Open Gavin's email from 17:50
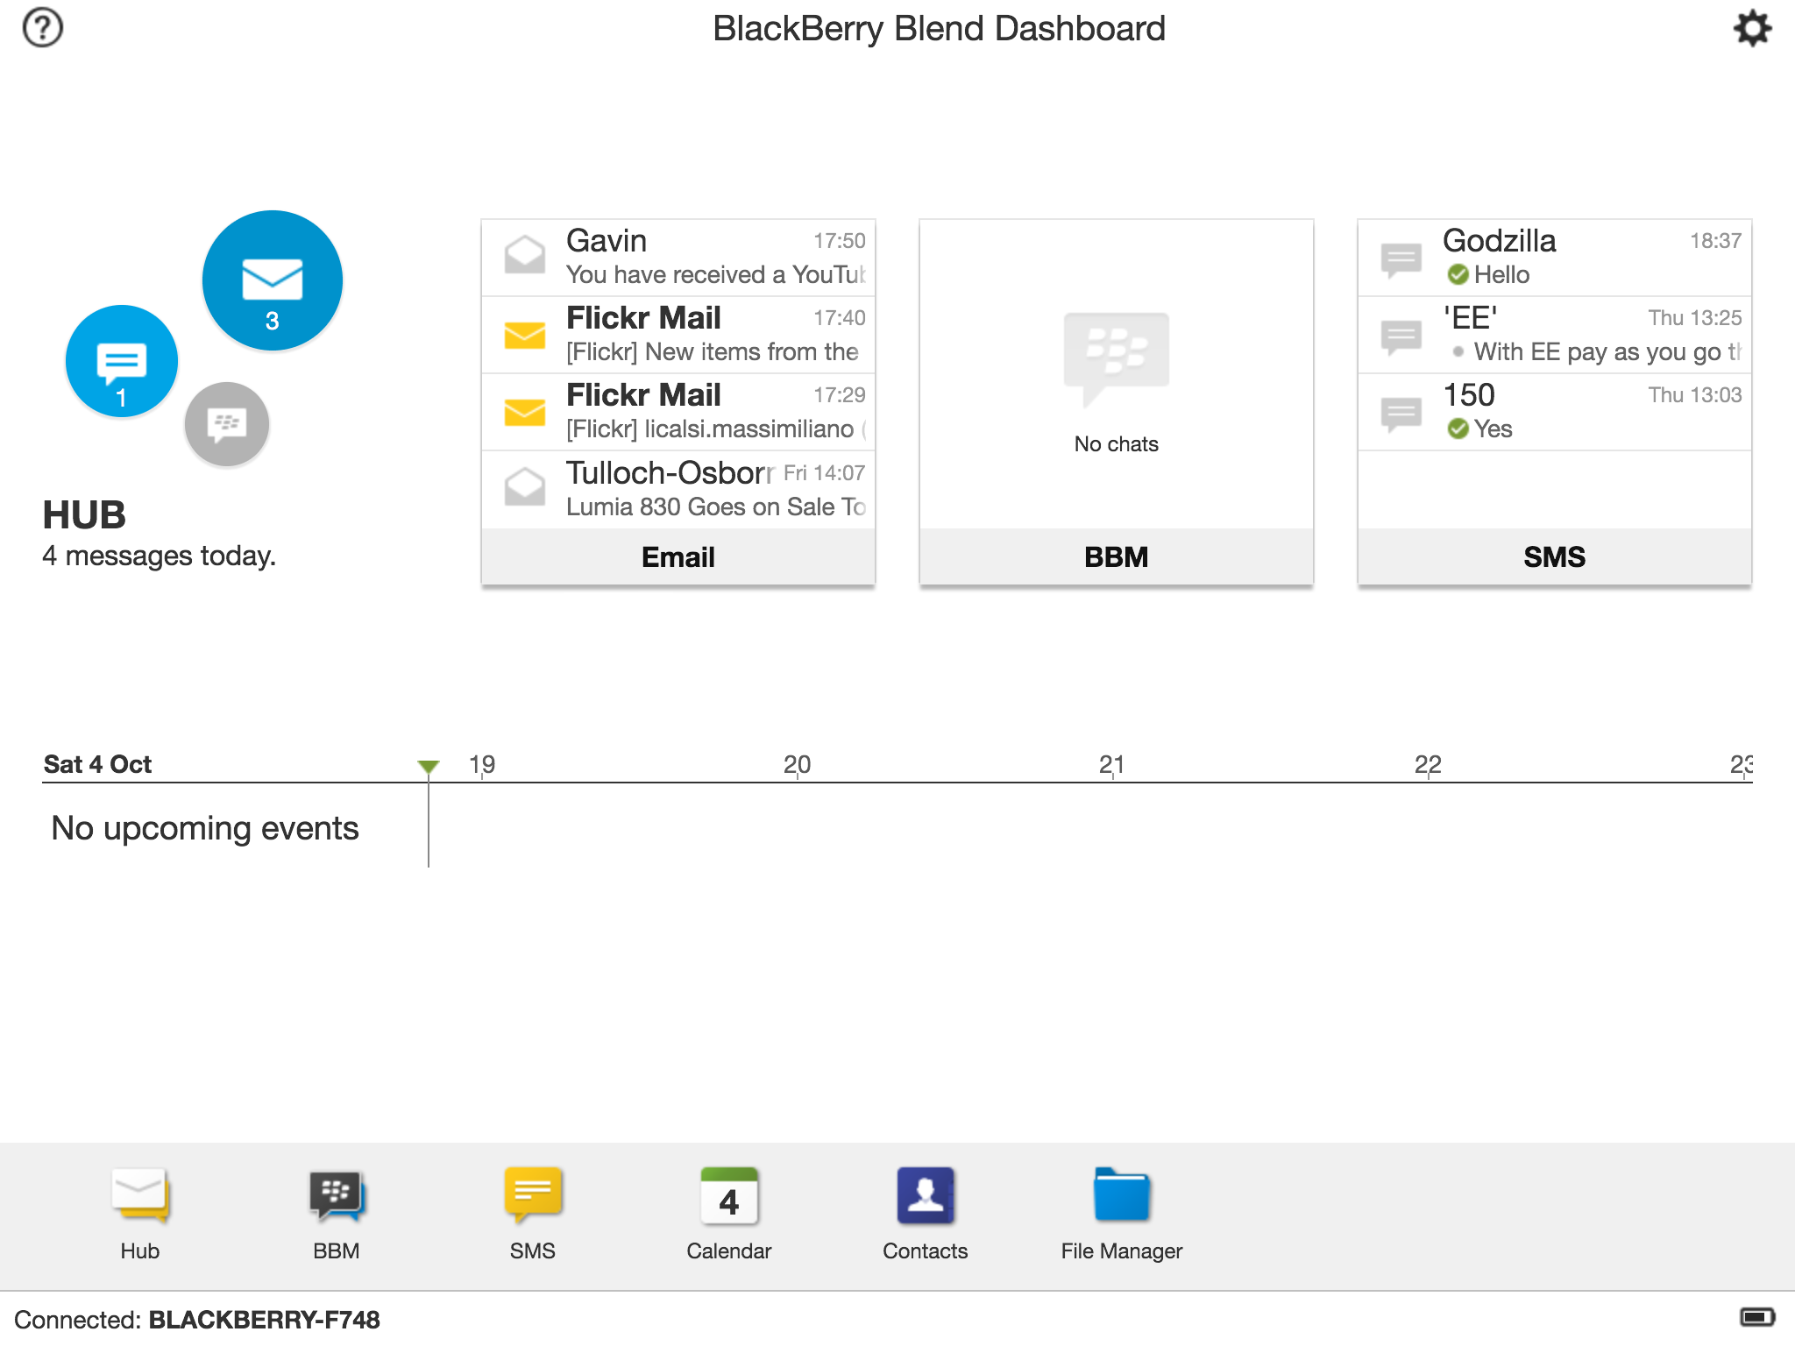 678,257
